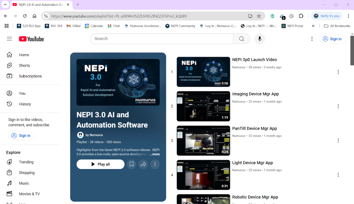
Task: Open S2X RUI App bookmark
Action: click(x=29, y=26)
